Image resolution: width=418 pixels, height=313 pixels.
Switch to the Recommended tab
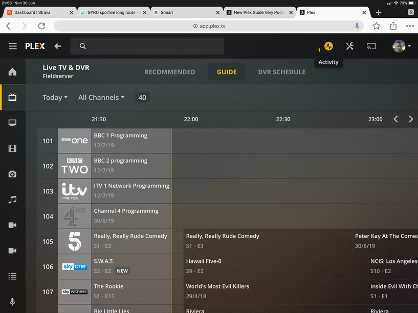170,72
